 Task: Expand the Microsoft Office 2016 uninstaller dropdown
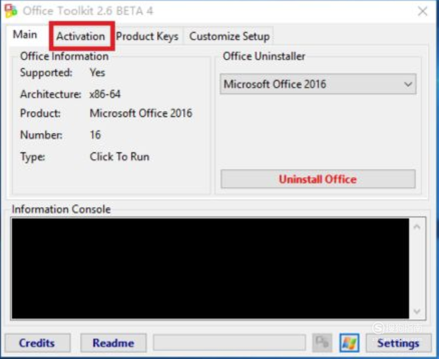coord(318,84)
